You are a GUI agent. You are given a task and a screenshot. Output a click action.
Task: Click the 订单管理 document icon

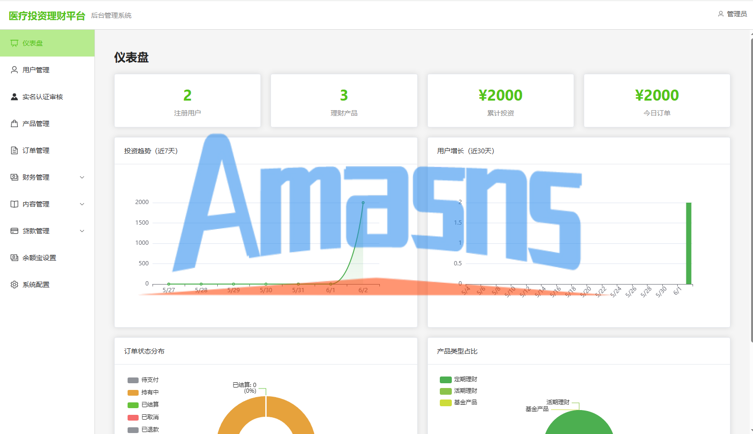coord(14,150)
